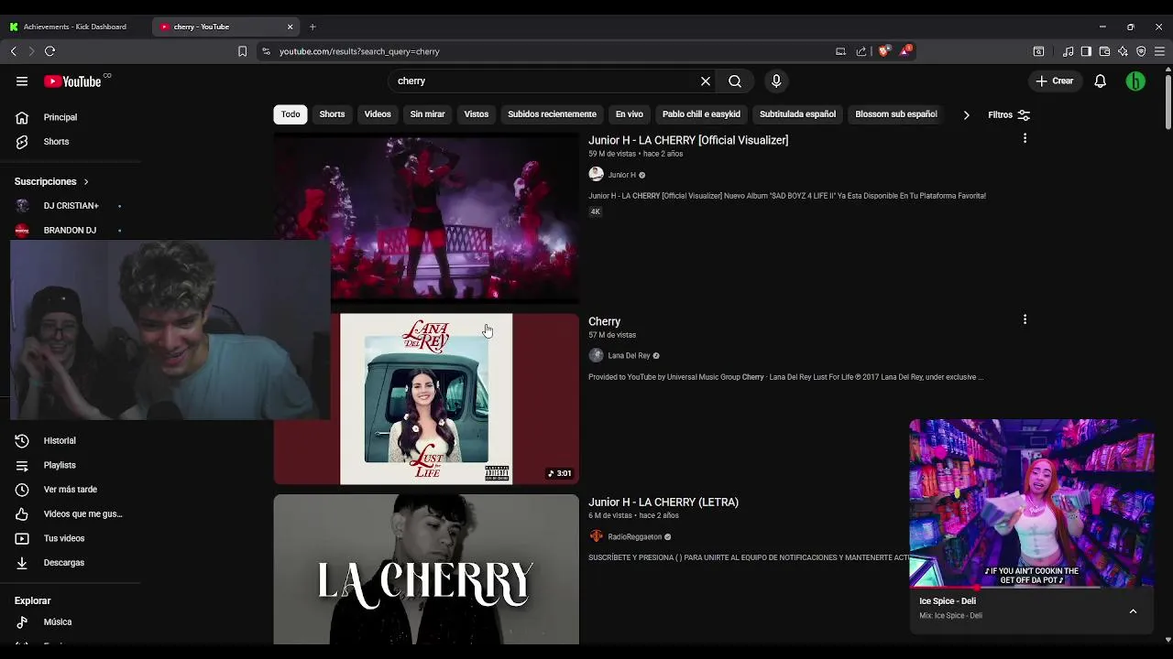Go back with the browser back arrow
The image size is (1173, 659).
coord(14,51)
